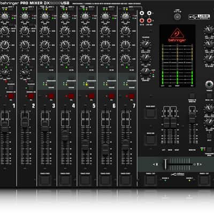Viewport: 214px width, 214px height.
Task: Click the top knob in the Talkover section
Action: point(146,44)
